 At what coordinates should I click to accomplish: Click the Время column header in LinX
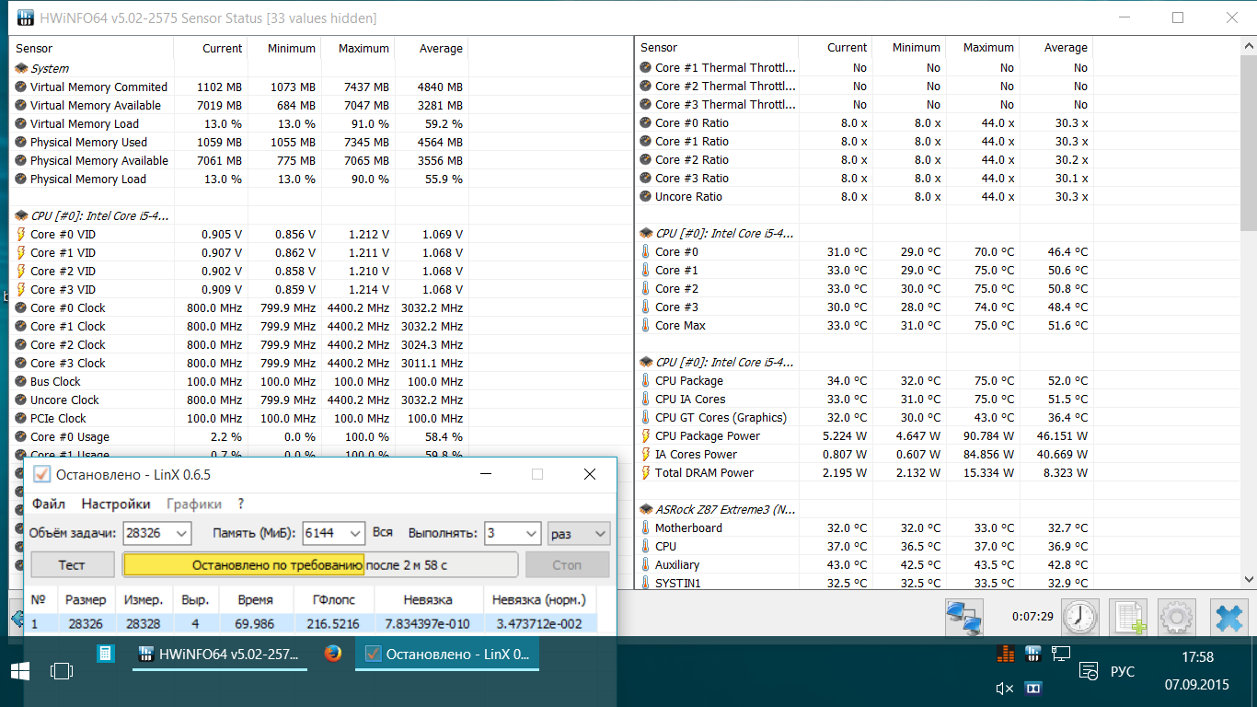[256, 599]
